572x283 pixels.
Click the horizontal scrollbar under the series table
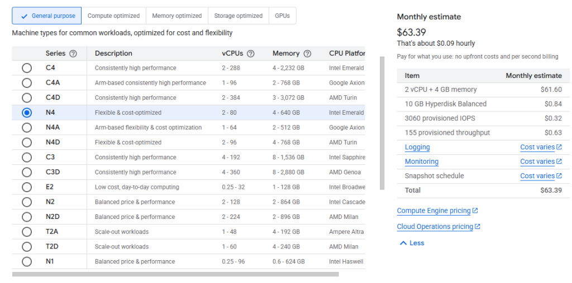(x=175, y=274)
